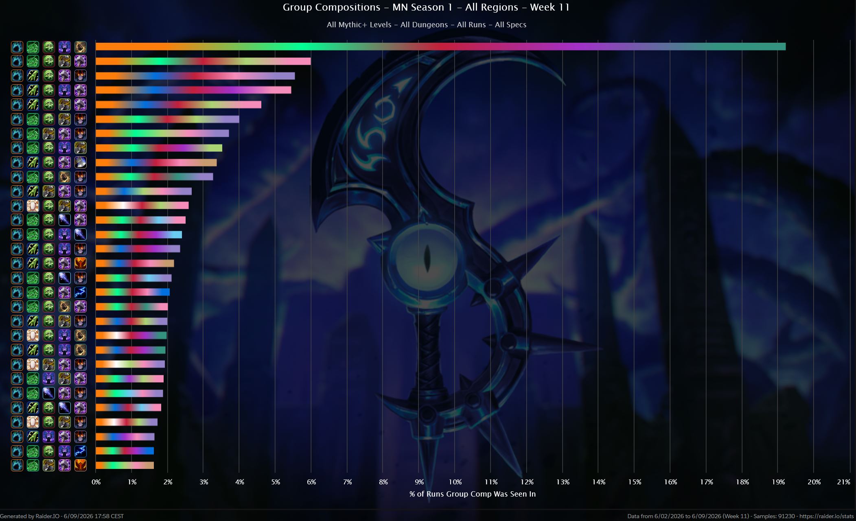Click the green skull icon in the top row
Viewport: 856px width, 521px height.
(x=49, y=47)
